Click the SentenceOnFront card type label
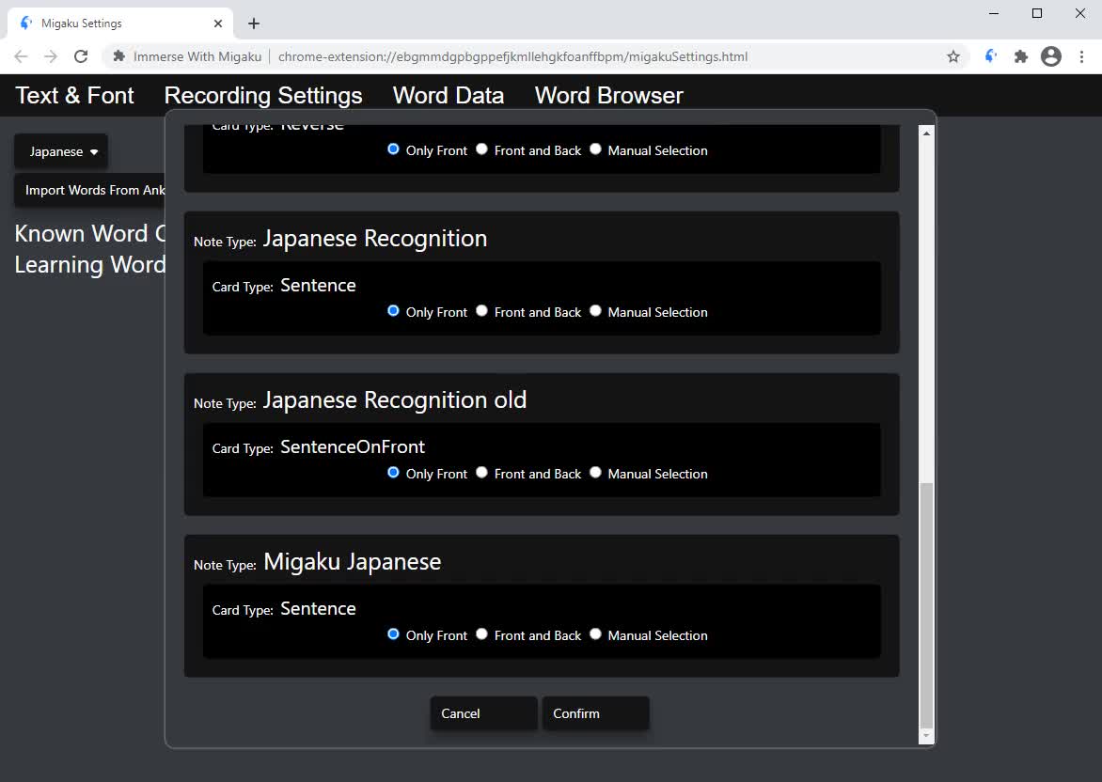 pyautogui.click(x=352, y=446)
